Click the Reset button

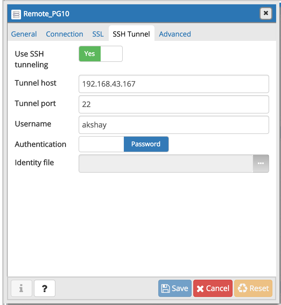[253, 288]
